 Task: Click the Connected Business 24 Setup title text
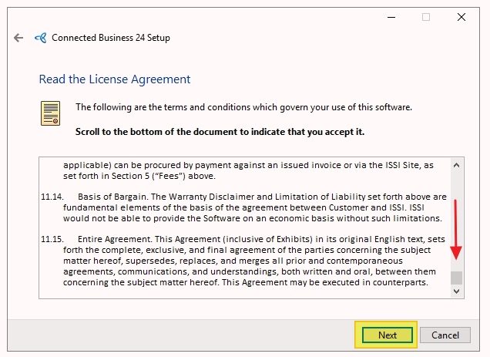(111, 38)
